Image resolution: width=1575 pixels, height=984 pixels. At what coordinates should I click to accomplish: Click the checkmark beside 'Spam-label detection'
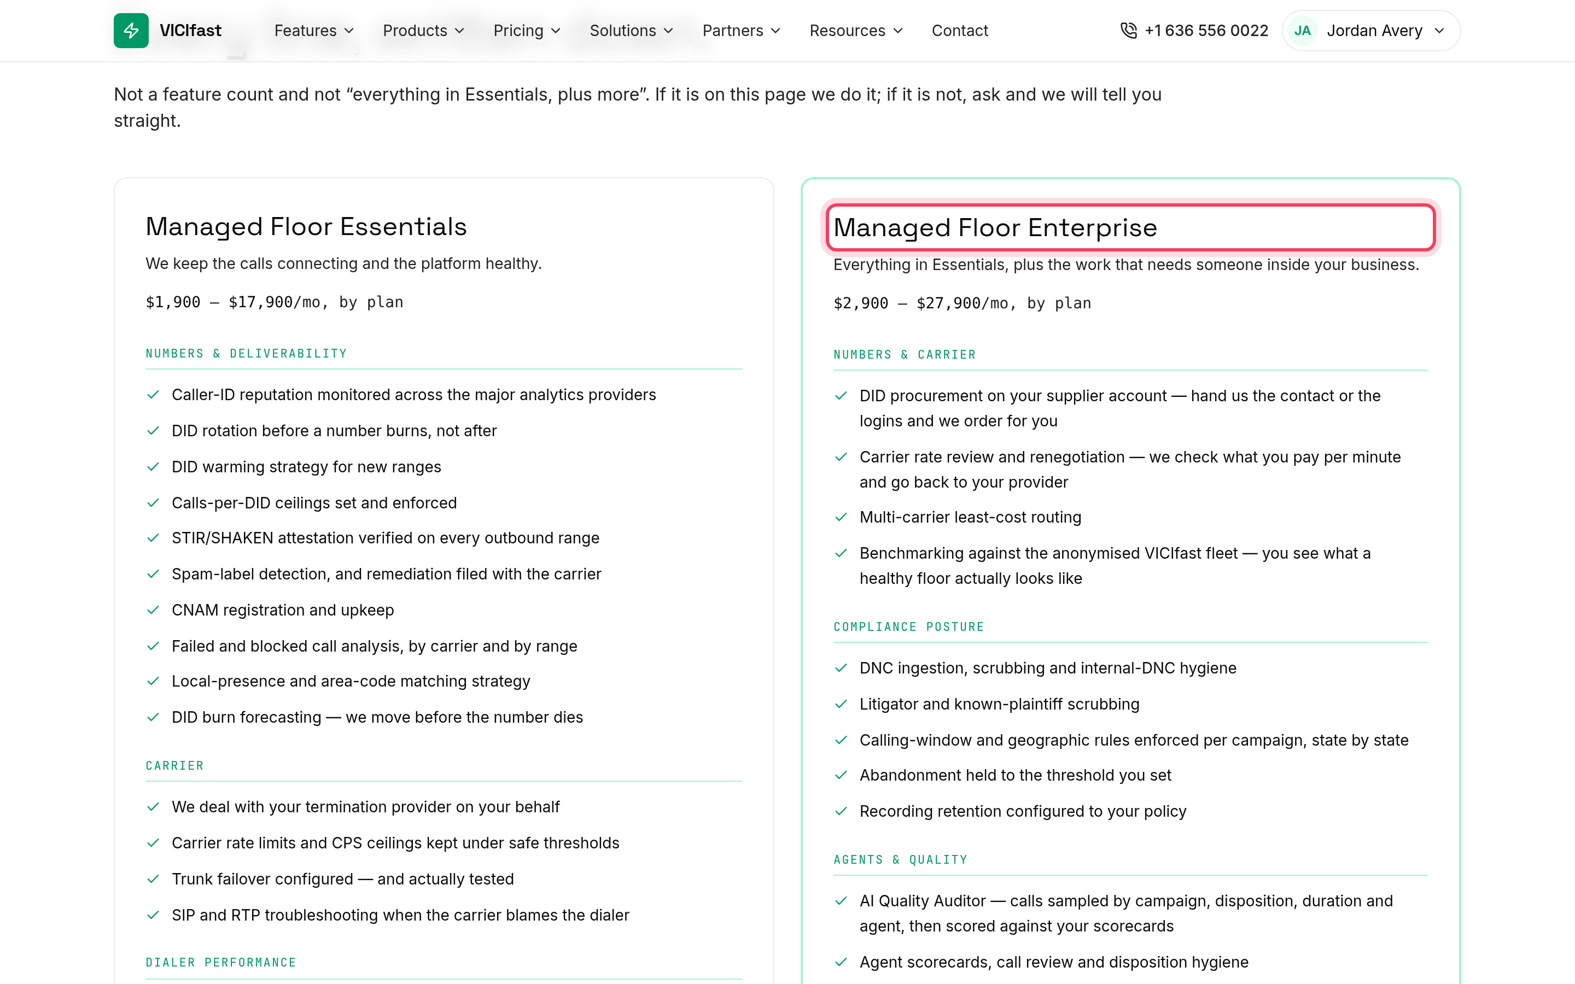pos(153,574)
